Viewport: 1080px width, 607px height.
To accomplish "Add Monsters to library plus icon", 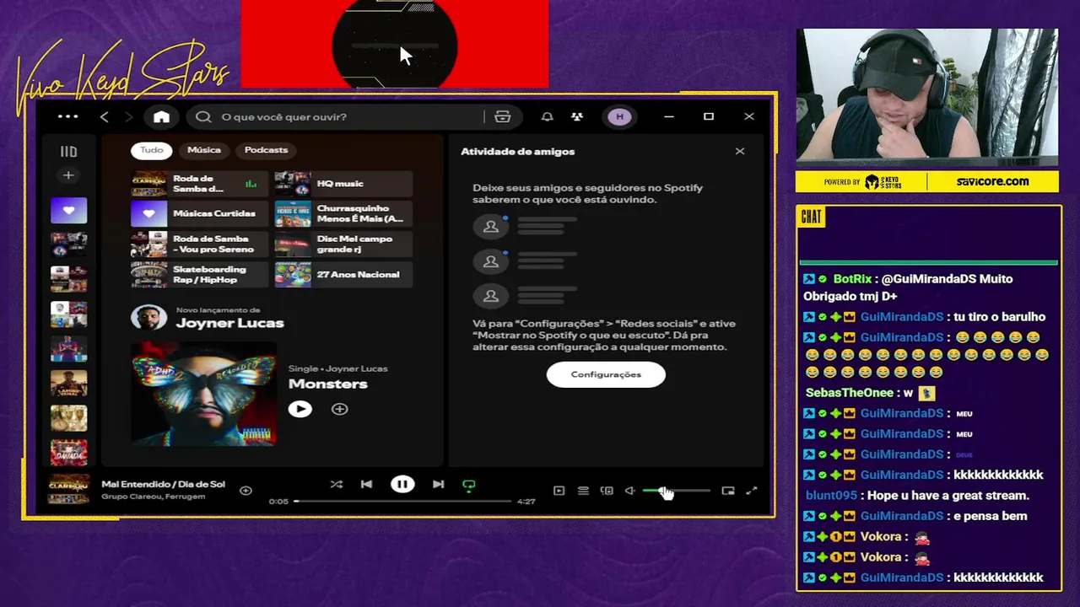I will (339, 409).
